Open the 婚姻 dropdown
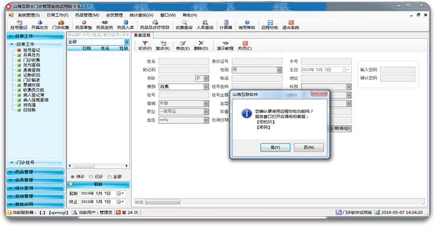Screen dimensions: 435x226 (x=206, y=103)
